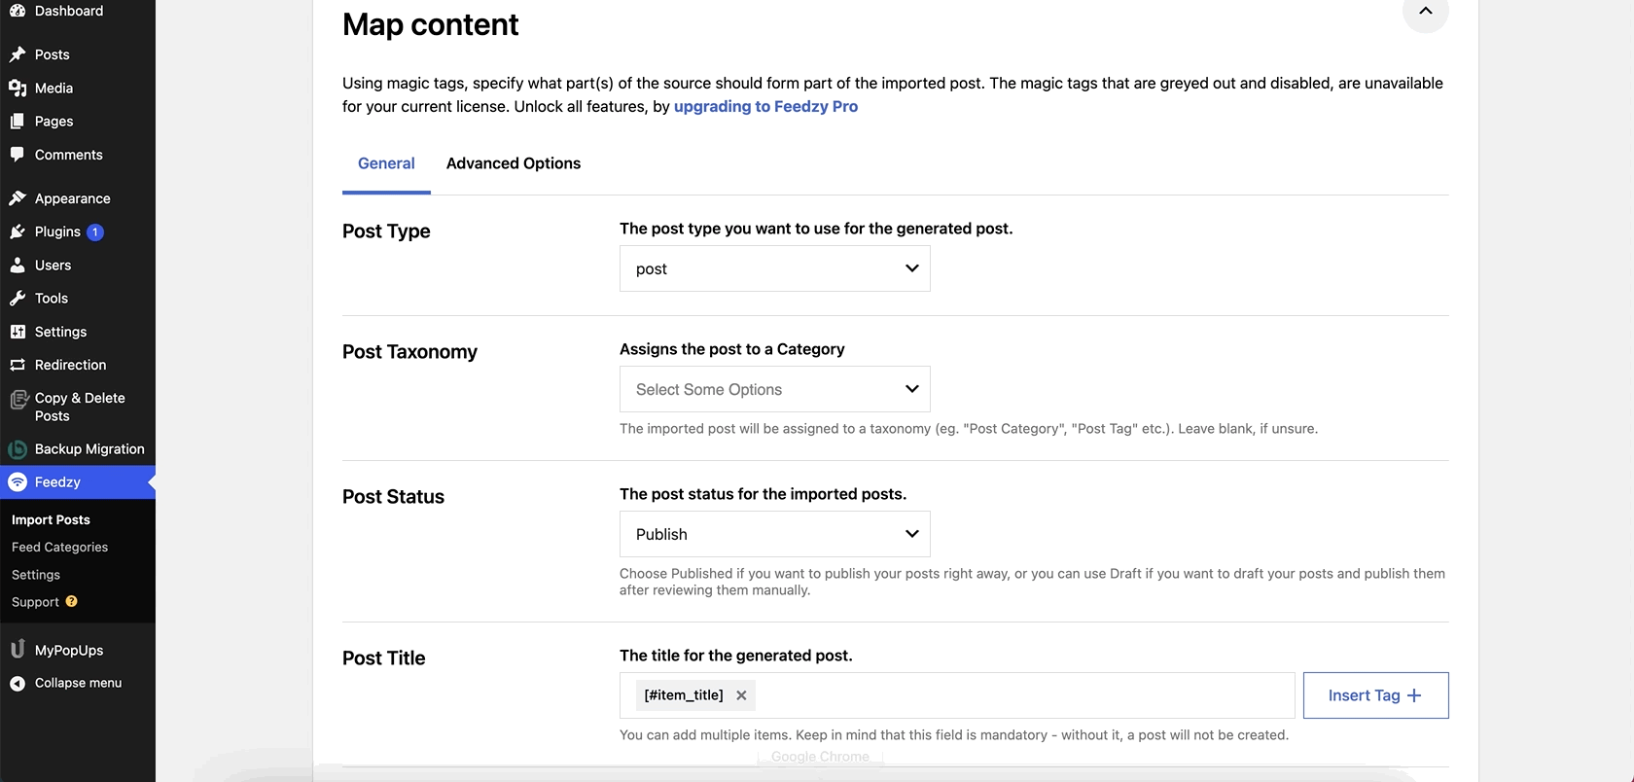Click inside the Post Title field
The width and height of the screenshot is (1634, 782).
(1021, 695)
